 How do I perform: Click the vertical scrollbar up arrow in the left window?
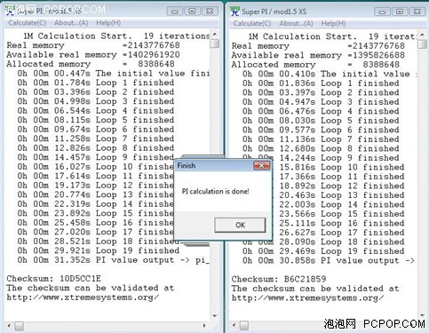tap(215, 35)
